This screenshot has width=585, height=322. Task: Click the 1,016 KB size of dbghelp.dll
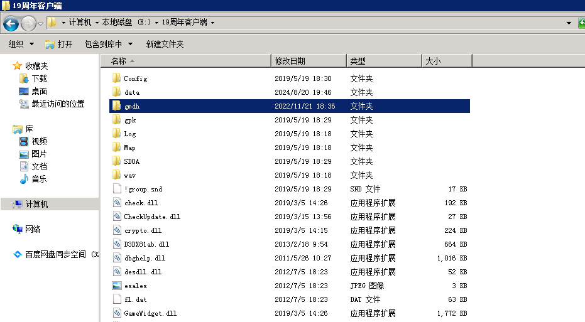coord(452,258)
